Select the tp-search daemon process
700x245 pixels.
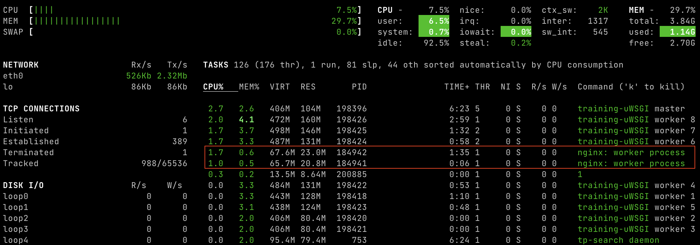(618, 240)
